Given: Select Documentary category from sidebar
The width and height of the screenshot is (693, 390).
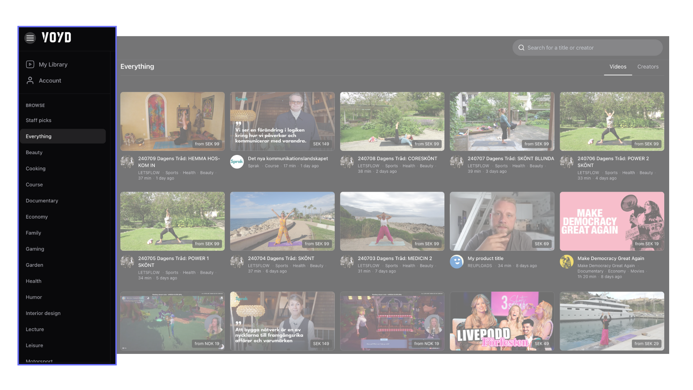Looking at the screenshot, I should 42,200.
